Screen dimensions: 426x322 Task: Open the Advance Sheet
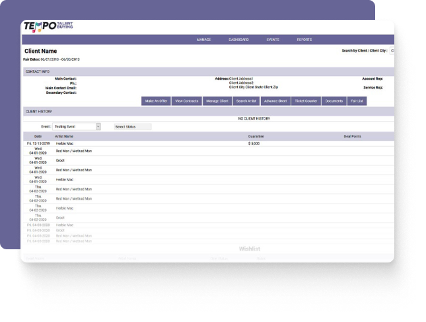pyautogui.click(x=275, y=101)
